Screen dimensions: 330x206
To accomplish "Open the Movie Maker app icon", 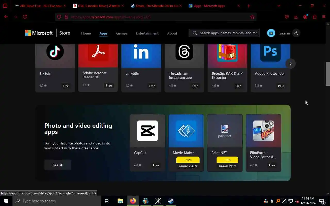I will (x=186, y=131).
